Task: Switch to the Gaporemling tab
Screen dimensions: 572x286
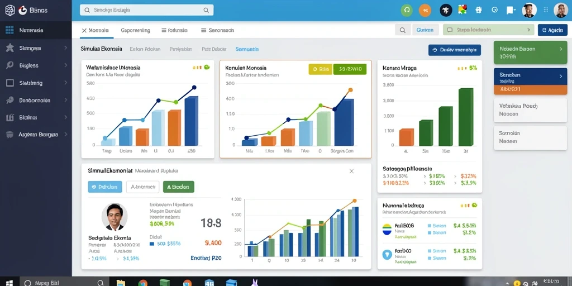Action: pyautogui.click(x=135, y=30)
